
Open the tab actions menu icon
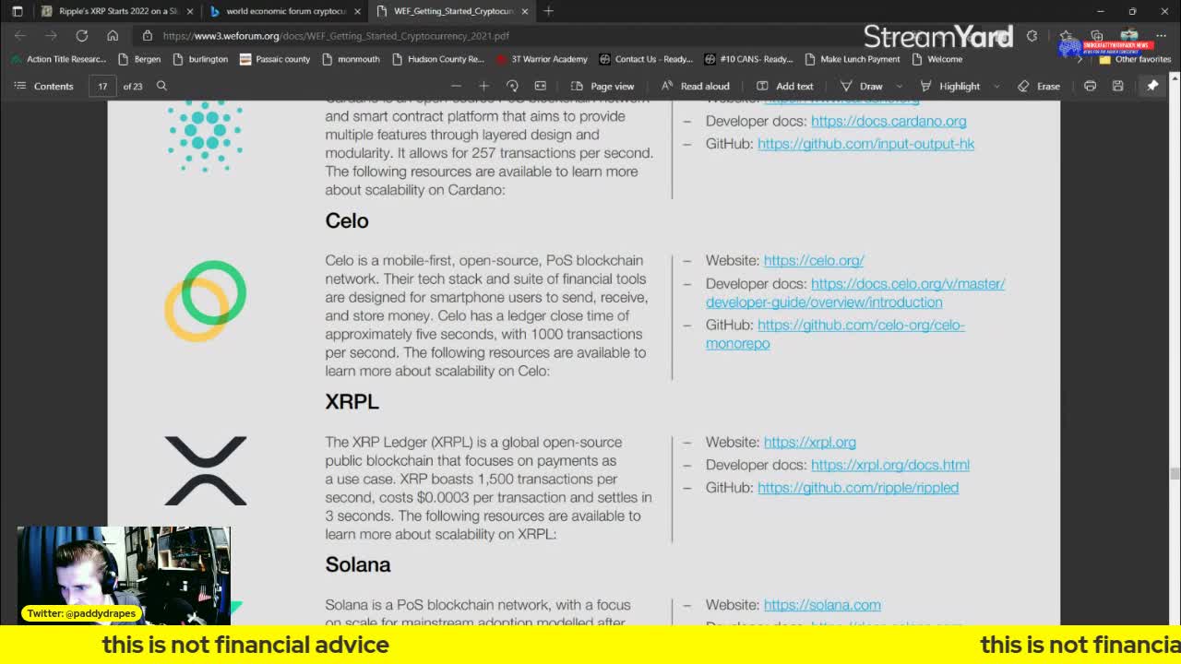[x=18, y=11]
